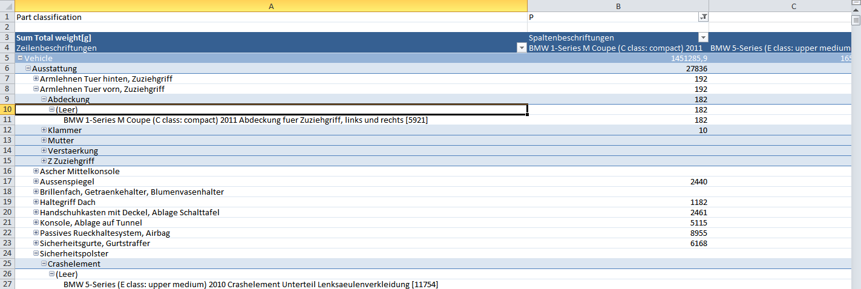Expand the Z Zuziehgriff group
This screenshot has width=861, height=289.
point(44,161)
